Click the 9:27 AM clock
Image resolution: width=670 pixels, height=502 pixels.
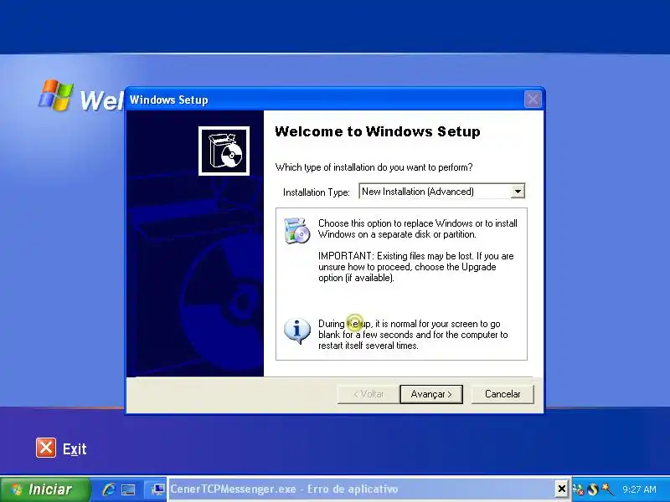(639, 489)
